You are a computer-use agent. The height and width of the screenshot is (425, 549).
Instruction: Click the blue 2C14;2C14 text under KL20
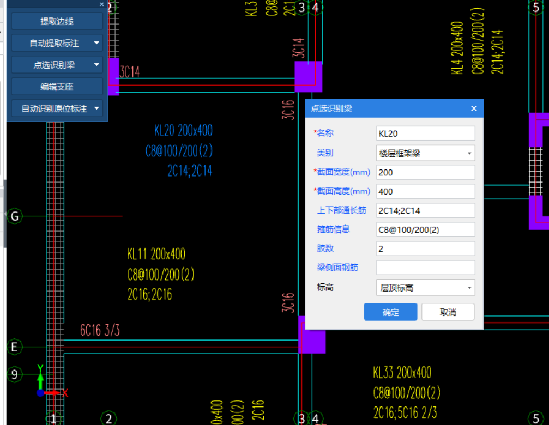tap(190, 171)
